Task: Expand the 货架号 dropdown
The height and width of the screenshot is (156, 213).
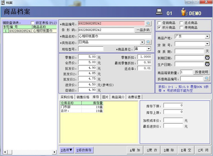Action: coord(207,44)
